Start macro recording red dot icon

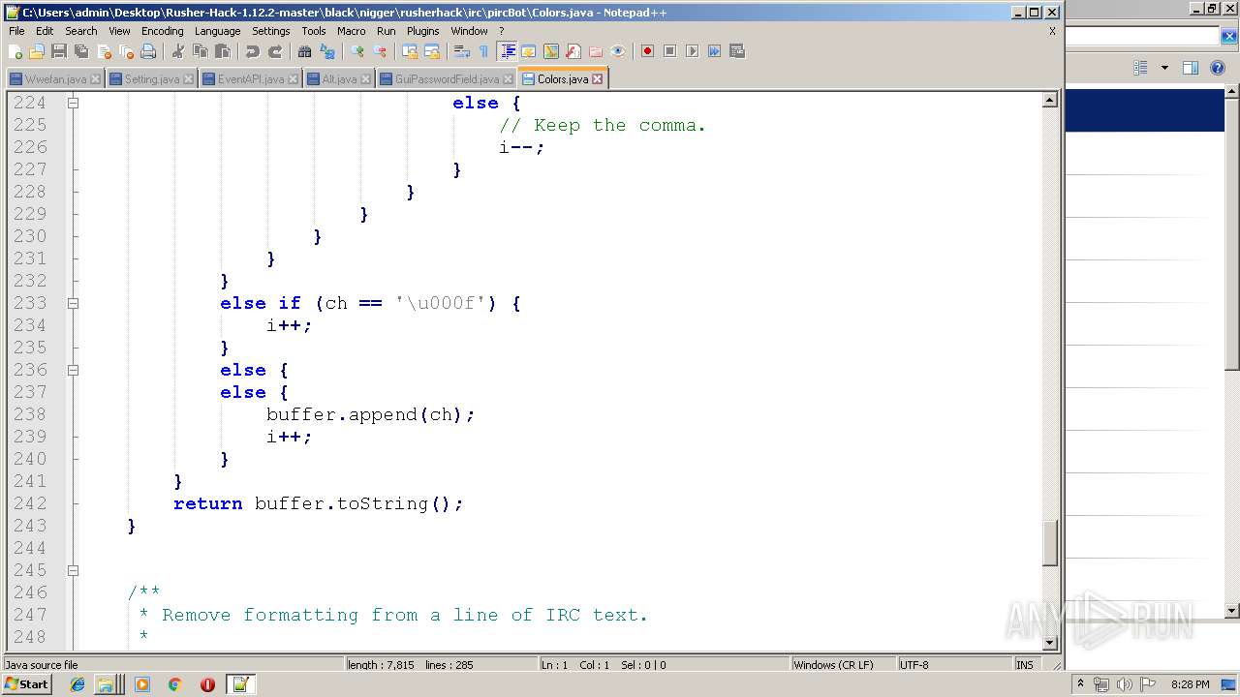pos(647,51)
